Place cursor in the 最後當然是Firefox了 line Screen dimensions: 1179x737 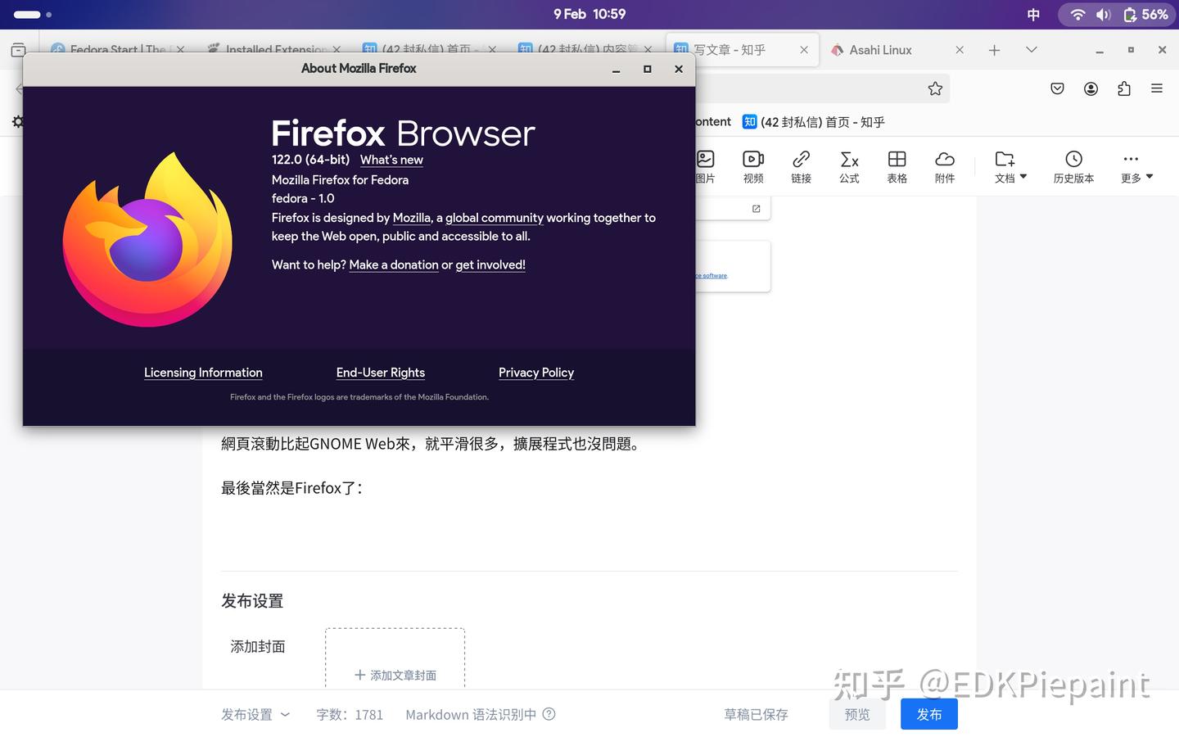tap(291, 488)
